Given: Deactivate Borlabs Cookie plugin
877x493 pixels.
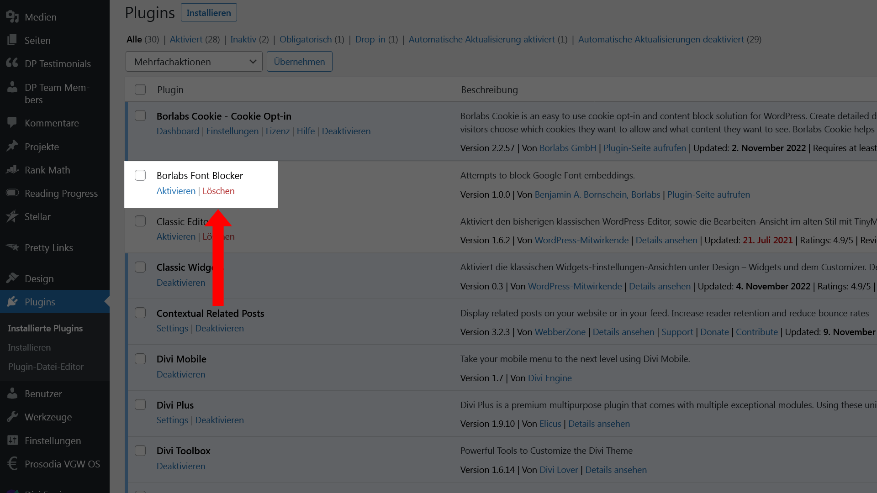Looking at the screenshot, I should 346,131.
